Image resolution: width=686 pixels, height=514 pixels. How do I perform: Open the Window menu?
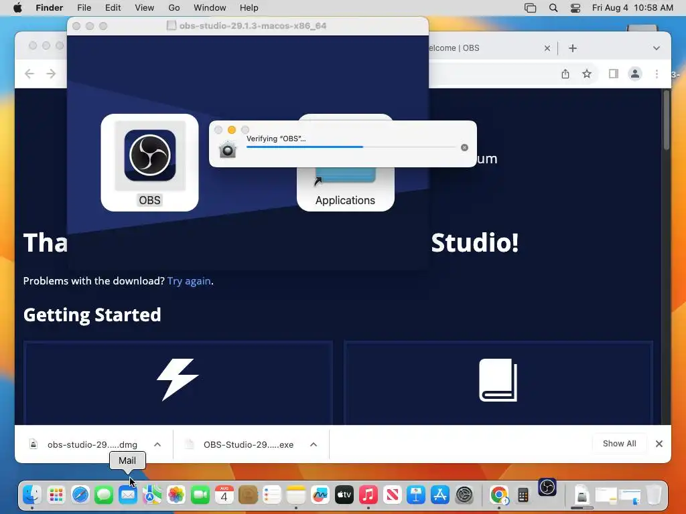(210, 8)
